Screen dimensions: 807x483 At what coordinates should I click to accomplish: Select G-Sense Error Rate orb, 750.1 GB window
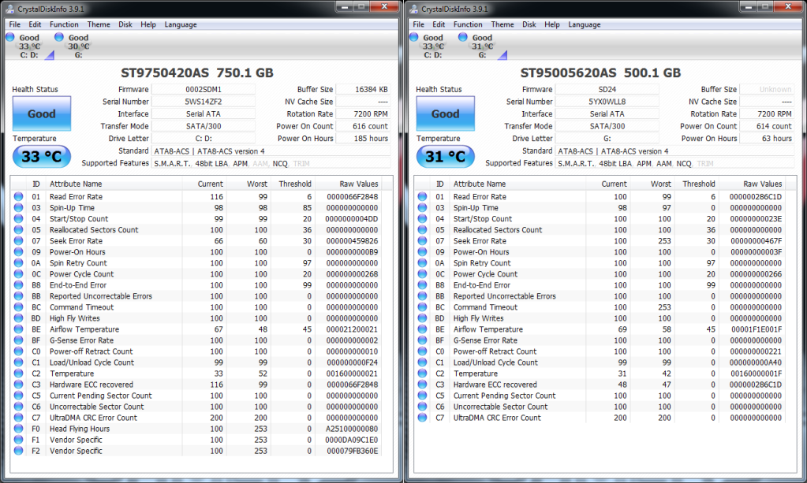point(18,340)
